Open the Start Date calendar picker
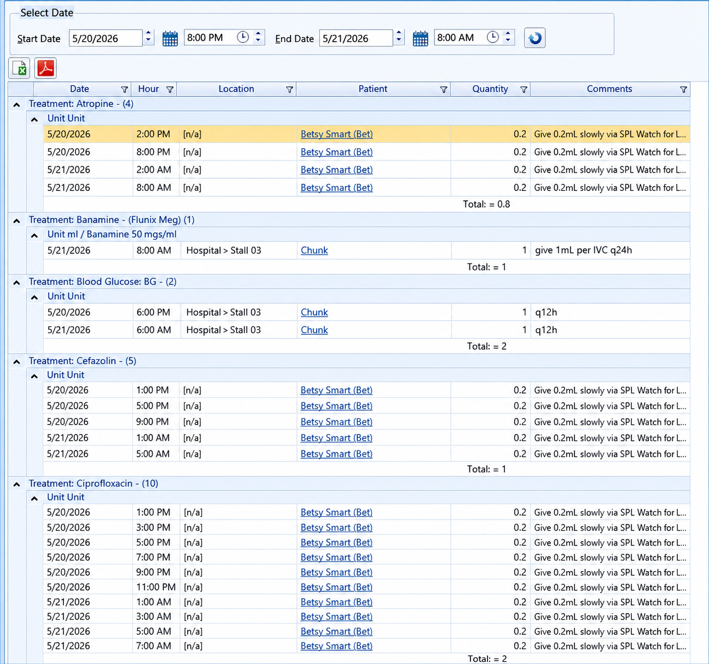 tap(170, 38)
